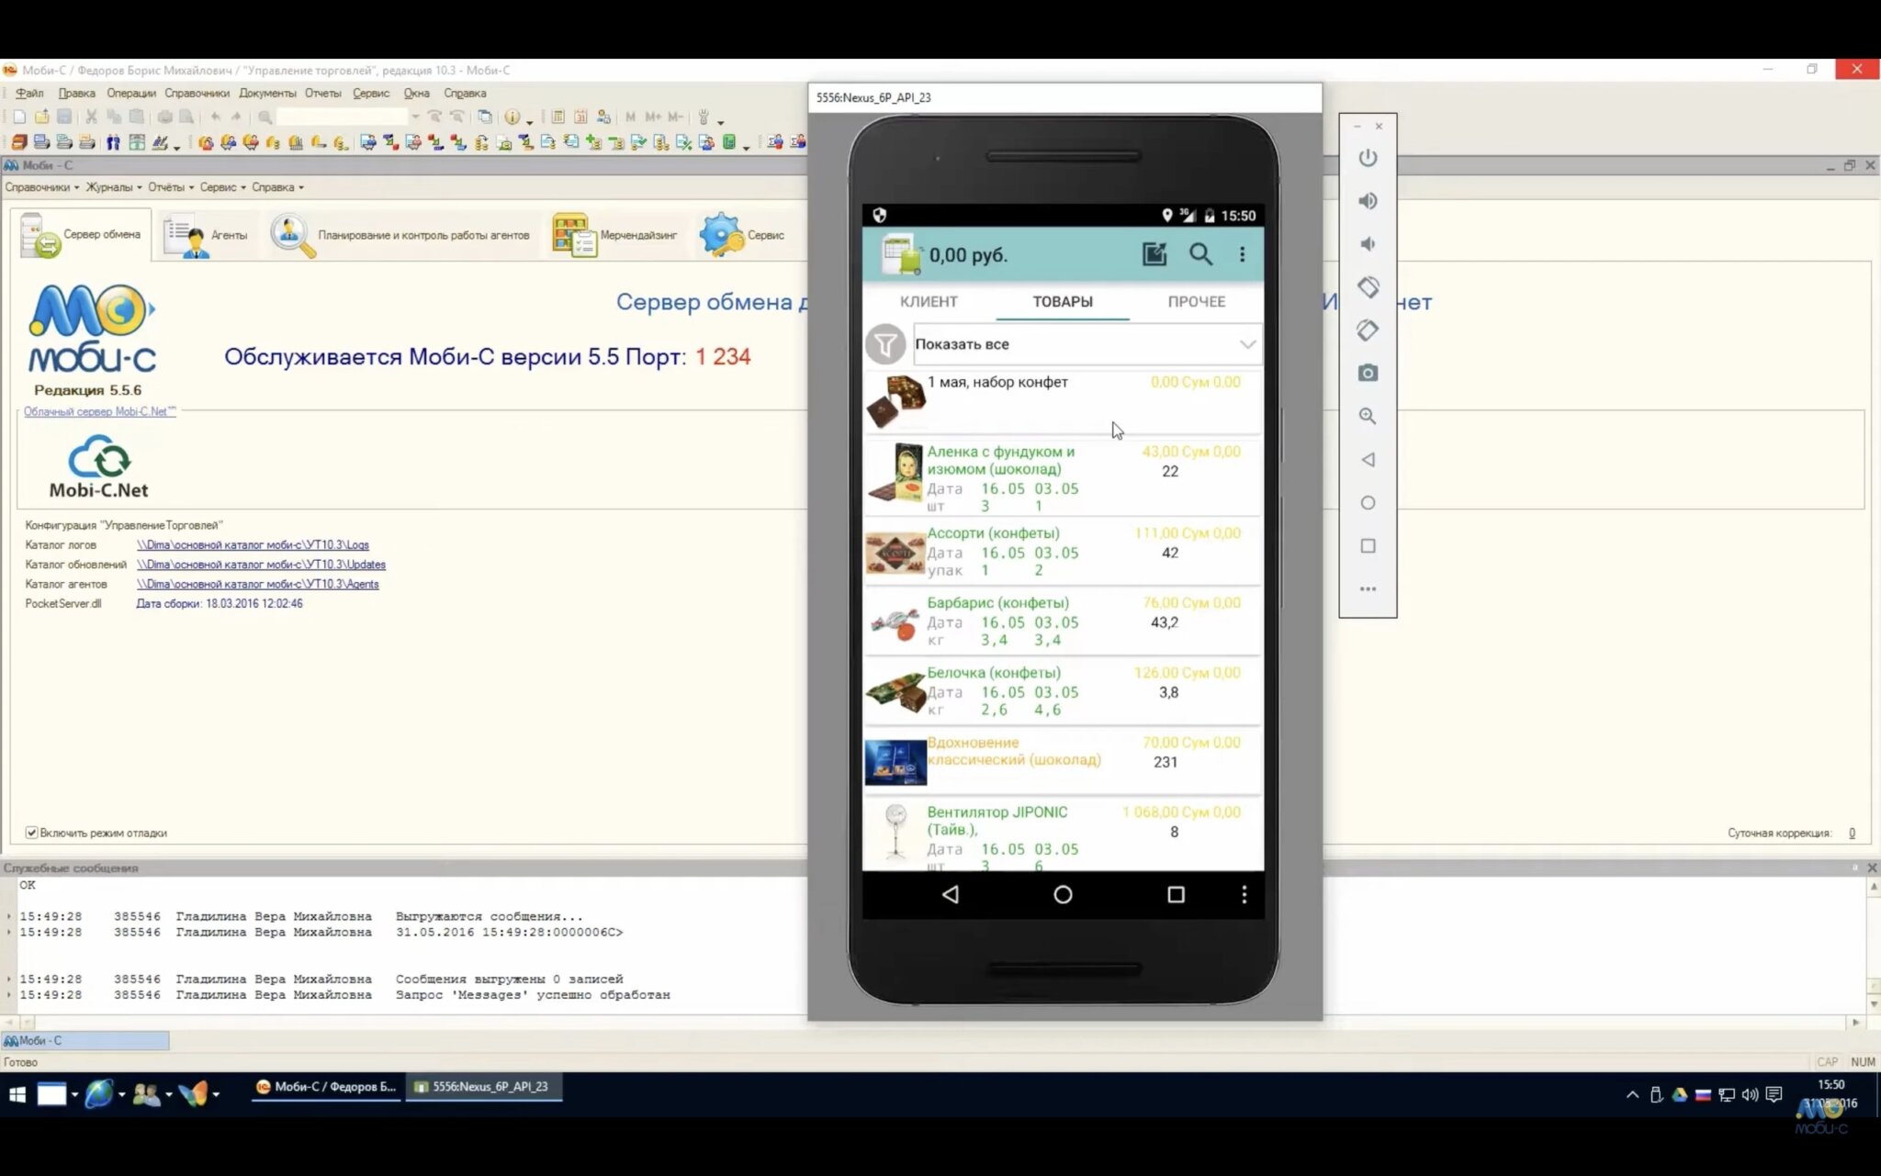This screenshot has width=1881, height=1176.
Task: Switch to the Агенты tab
Action: coord(209,235)
